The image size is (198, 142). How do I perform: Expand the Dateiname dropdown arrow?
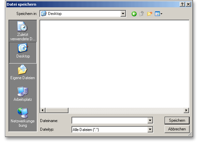(x=150, y=120)
